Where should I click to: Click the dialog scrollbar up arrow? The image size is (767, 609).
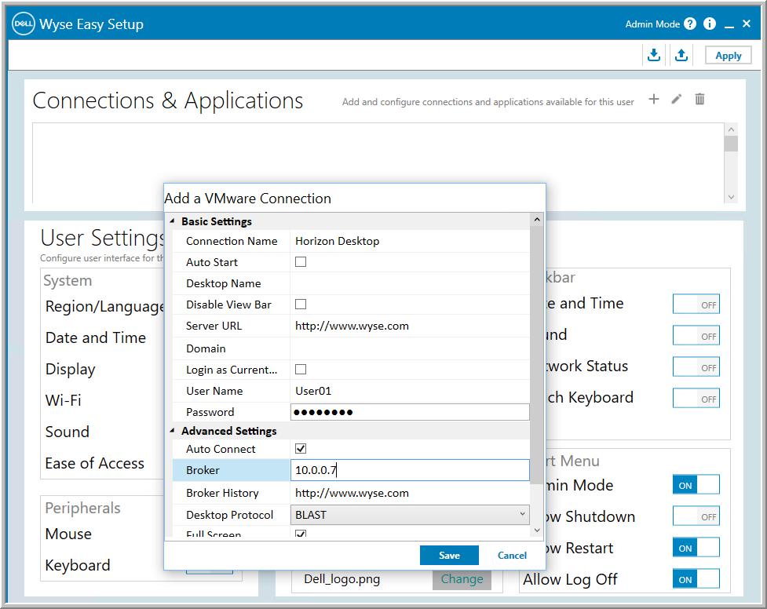tap(537, 220)
